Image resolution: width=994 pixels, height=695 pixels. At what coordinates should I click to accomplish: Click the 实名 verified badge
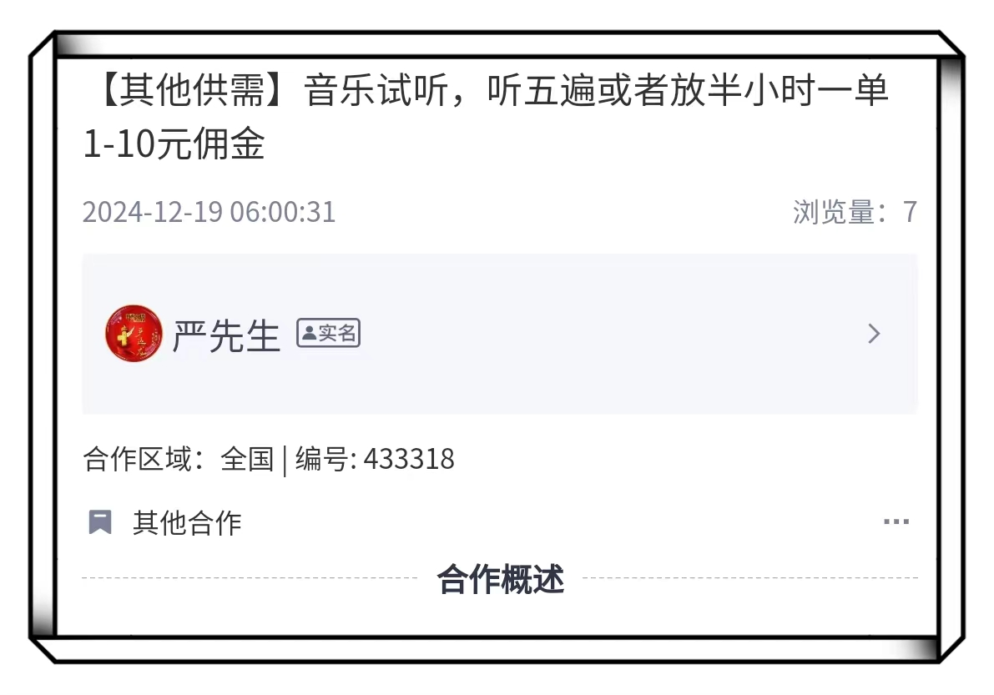pos(328,333)
